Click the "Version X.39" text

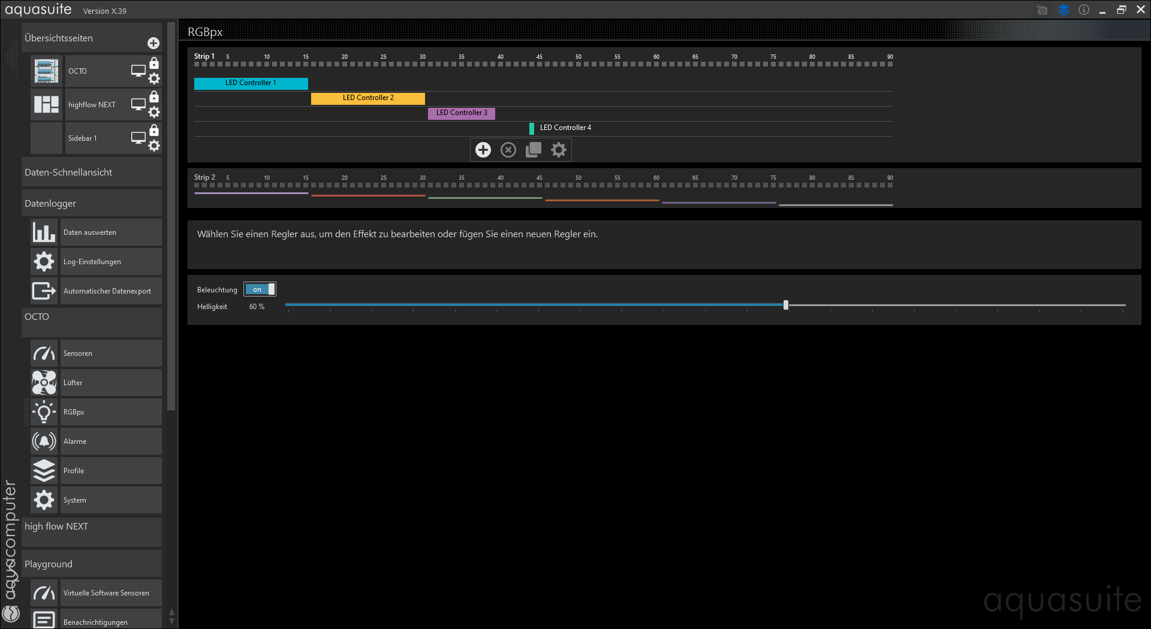[x=105, y=11]
